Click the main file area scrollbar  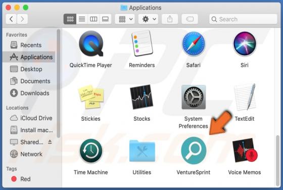pos(278,161)
